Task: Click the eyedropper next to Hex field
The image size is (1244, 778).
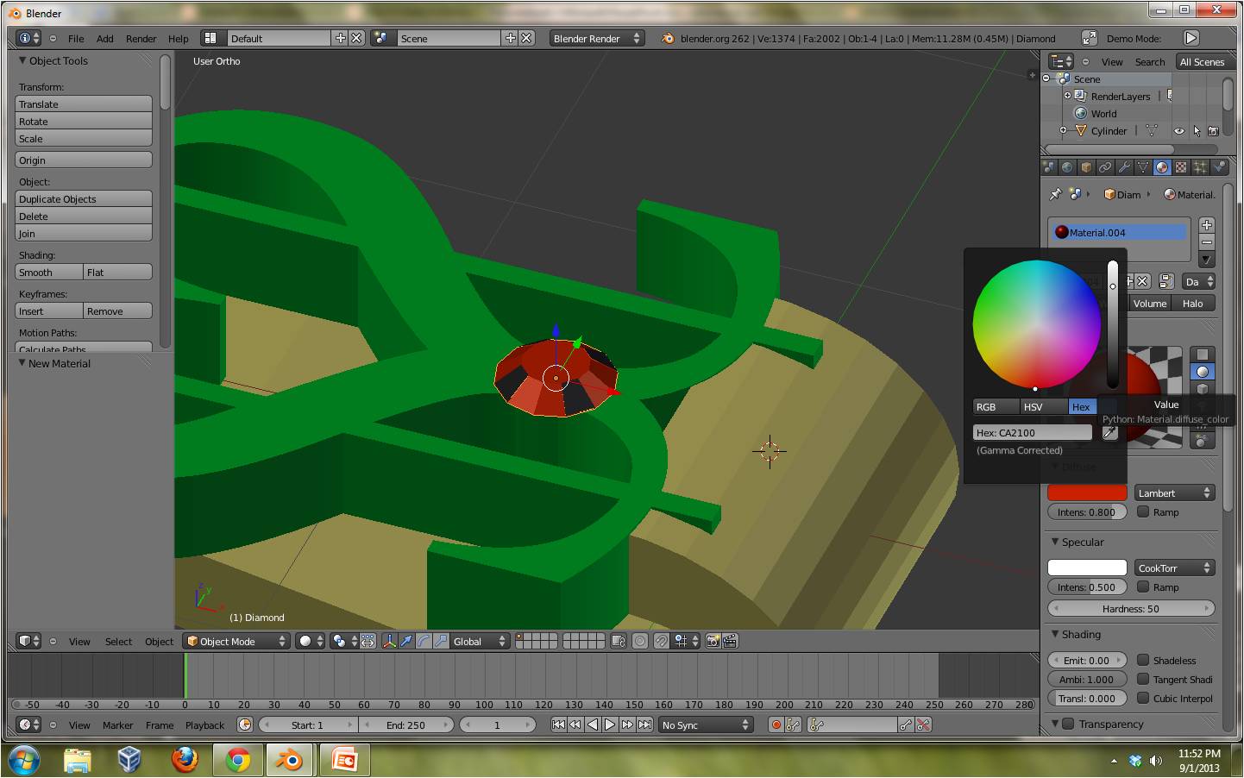Action: pos(1110,433)
